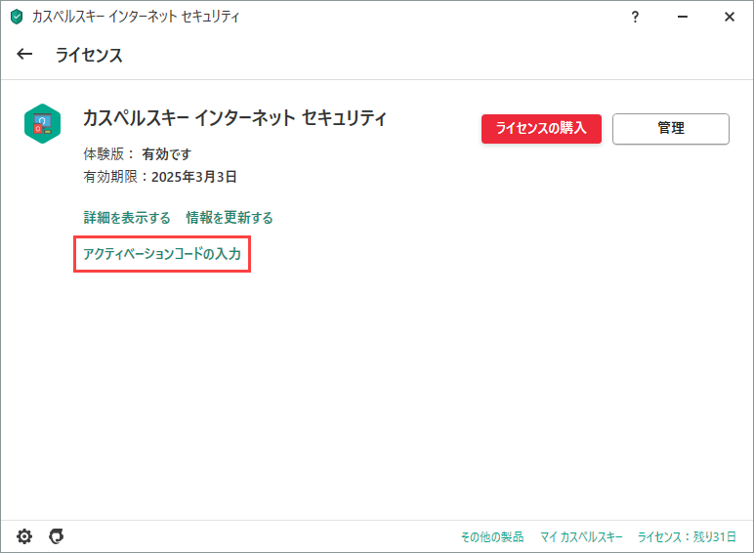
Task: Open アクティベーションコードの入力 link
Action: pyautogui.click(x=162, y=254)
